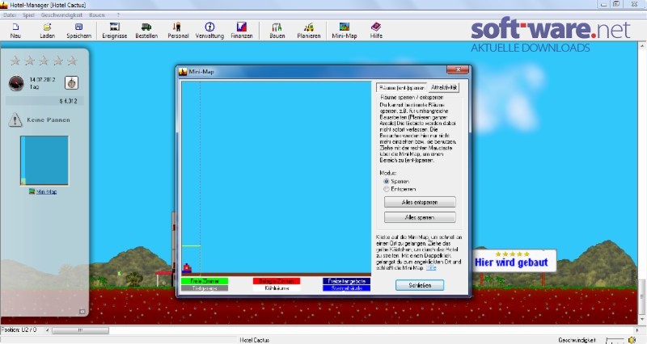Select the Planieren bulldozer icon
Image resolution: width=647 pixels, height=344 pixels.
309,27
